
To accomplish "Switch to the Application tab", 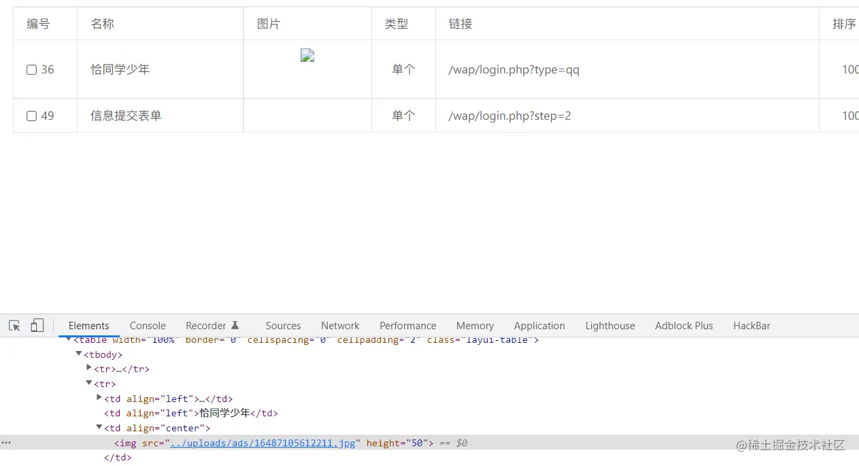I will click(539, 326).
